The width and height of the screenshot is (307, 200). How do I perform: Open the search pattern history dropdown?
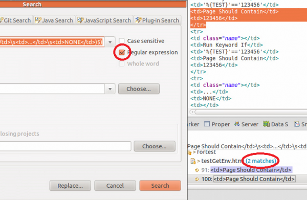(x=110, y=42)
